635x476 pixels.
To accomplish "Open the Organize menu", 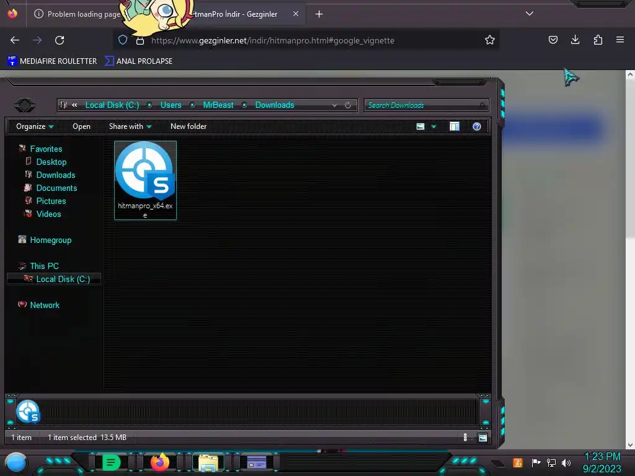I will (x=35, y=126).
